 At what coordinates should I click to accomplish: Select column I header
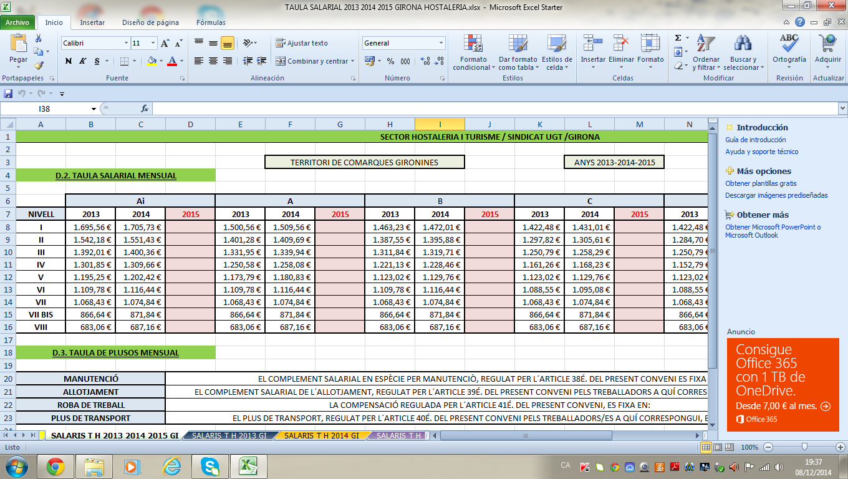[x=440, y=124]
